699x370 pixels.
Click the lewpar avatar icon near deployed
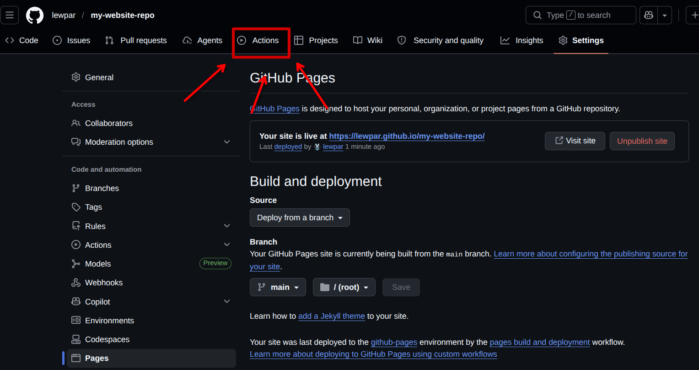click(x=317, y=147)
